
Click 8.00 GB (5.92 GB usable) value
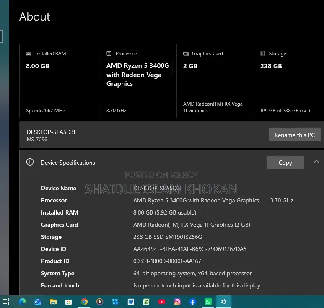tap(165, 212)
